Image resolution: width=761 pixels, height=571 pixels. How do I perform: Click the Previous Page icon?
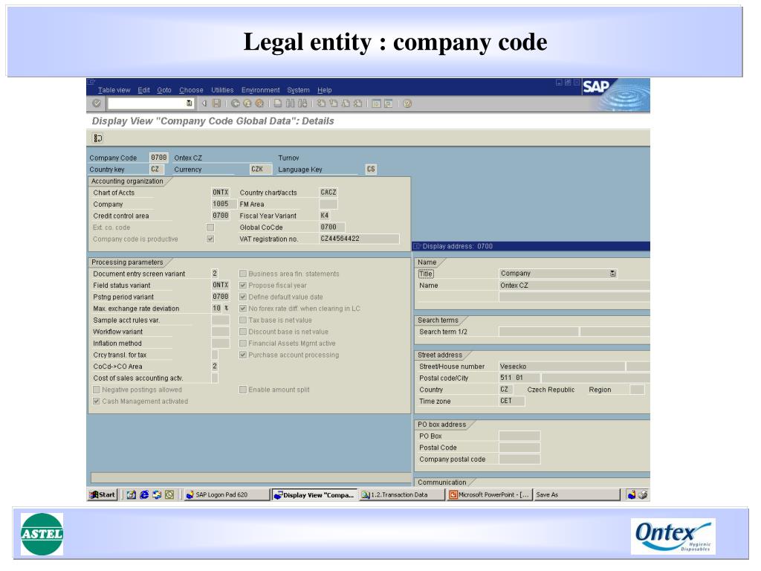pos(334,103)
